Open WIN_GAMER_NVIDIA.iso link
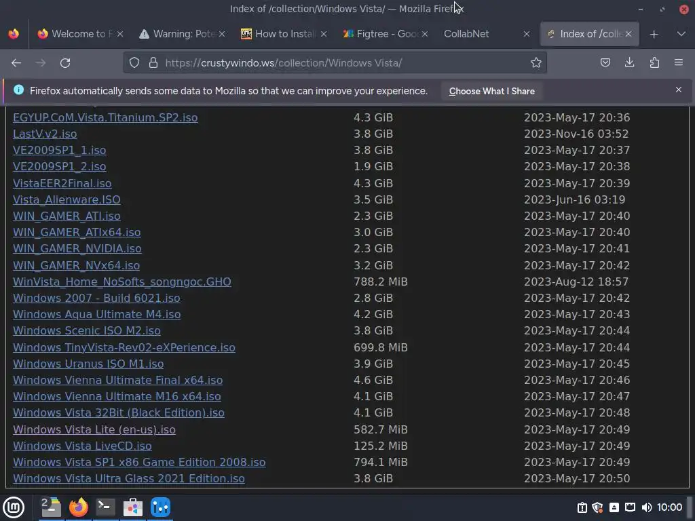Image resolution: width=695 pixels, height=521 pixels. pyautogui.click(x=77, y=249)
